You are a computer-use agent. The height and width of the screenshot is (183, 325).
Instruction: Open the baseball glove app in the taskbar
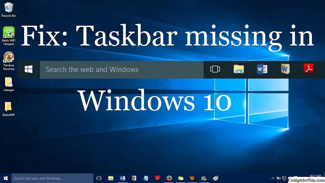192,178
